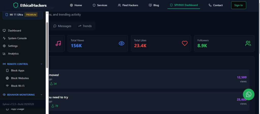Click the 156K Total Views value
Screen dimensions: 260x114
coord(76,45)
